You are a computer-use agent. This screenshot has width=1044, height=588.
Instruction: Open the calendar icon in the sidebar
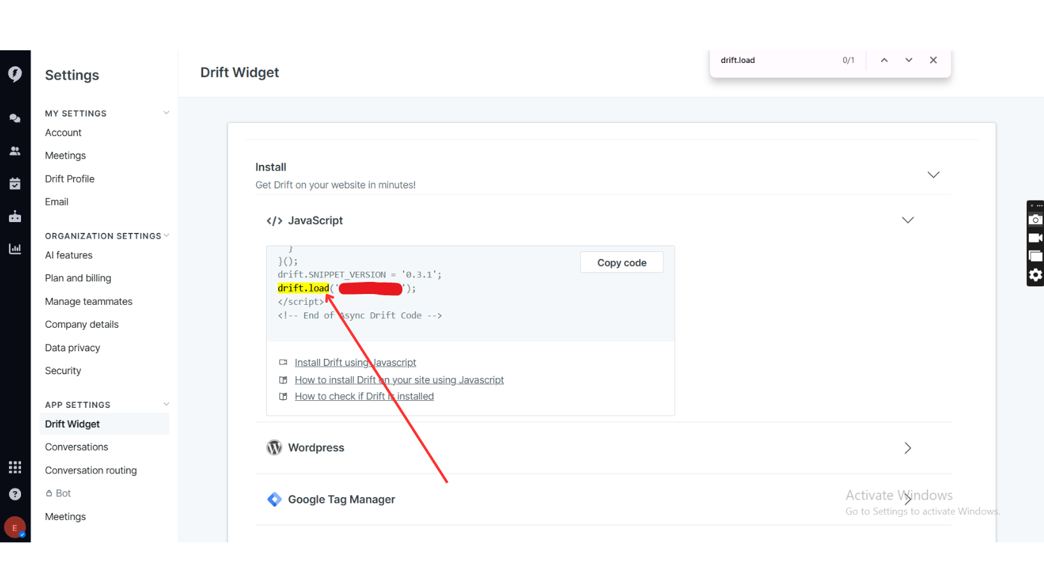click(x=15, y=184)
